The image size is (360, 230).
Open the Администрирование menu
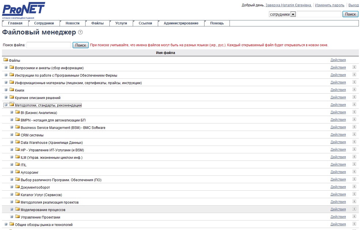(x=181, y=23)
